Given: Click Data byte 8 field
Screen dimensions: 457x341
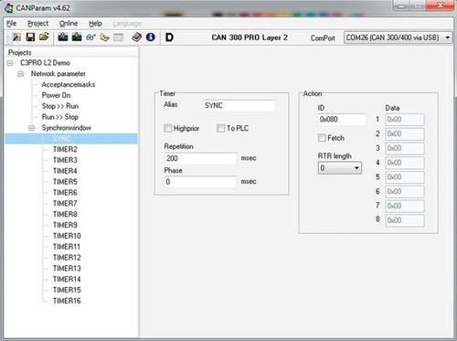Looking at the screenshot, I should [405, 220].
